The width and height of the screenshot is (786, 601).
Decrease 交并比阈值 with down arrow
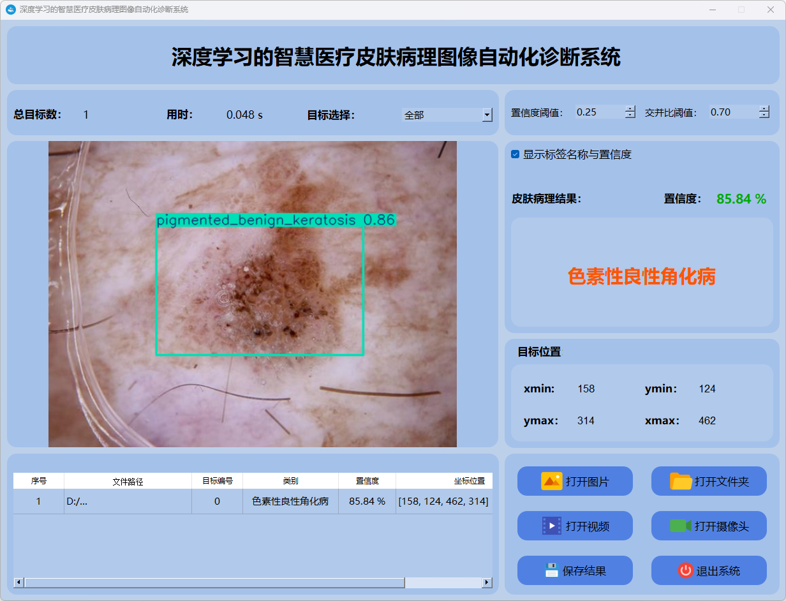[x=764, y=115]
